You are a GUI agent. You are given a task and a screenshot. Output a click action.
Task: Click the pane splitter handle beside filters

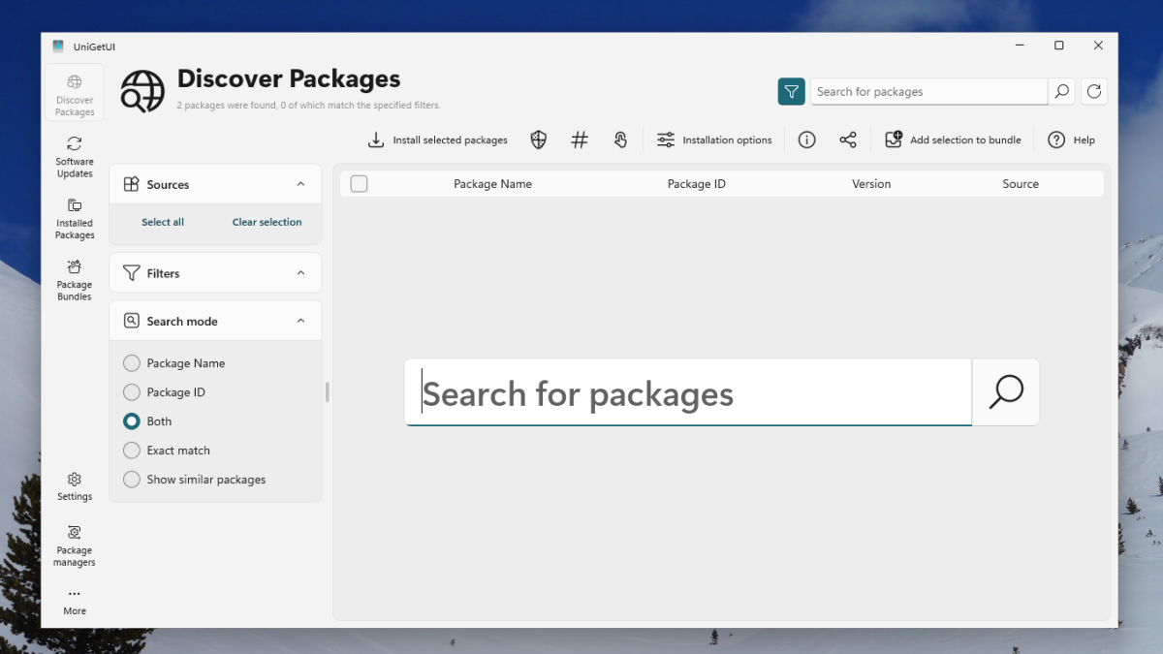pos(328,391)
